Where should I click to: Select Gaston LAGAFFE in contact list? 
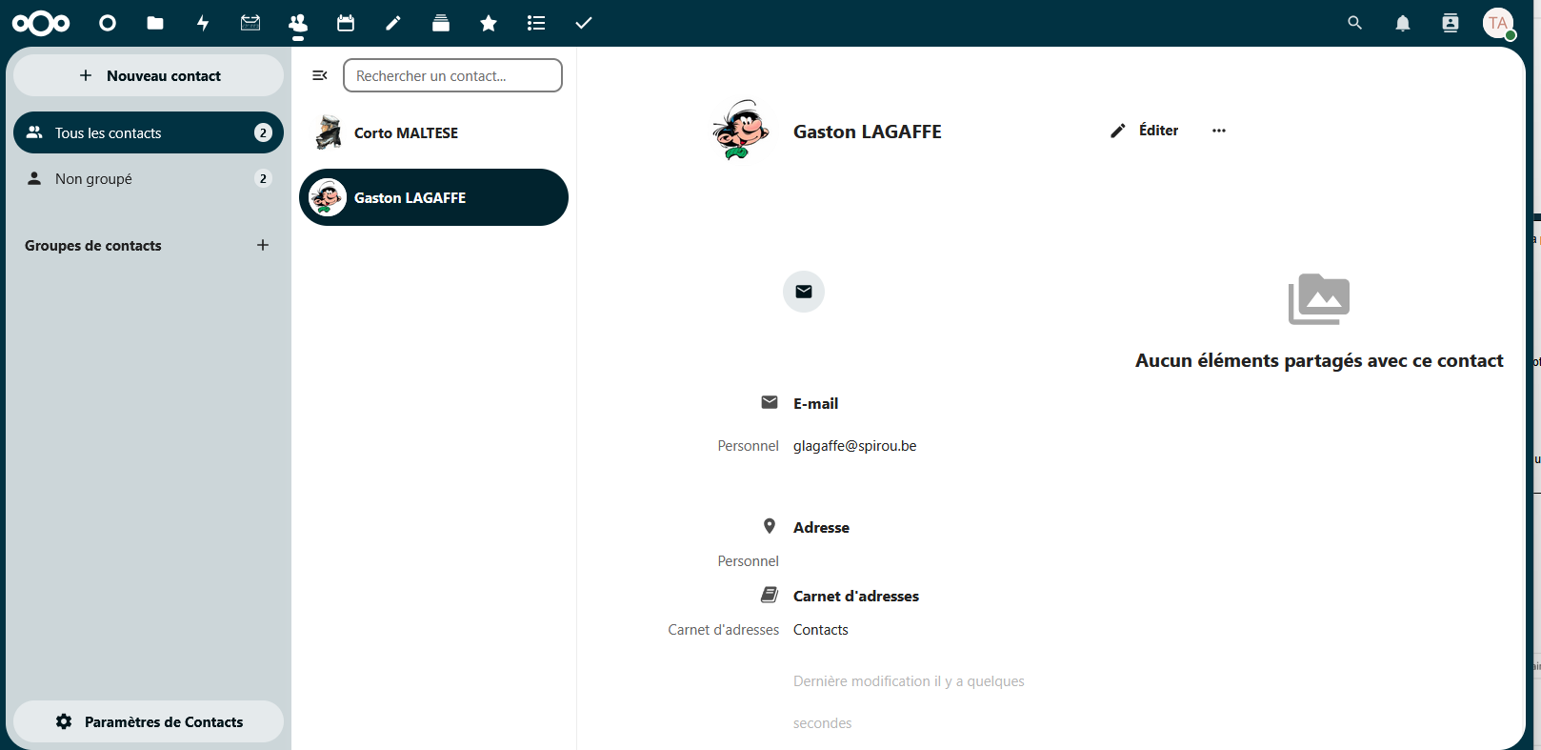click(433, 197)
